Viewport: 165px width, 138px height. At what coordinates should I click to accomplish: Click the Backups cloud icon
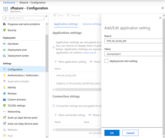(4, 93)
